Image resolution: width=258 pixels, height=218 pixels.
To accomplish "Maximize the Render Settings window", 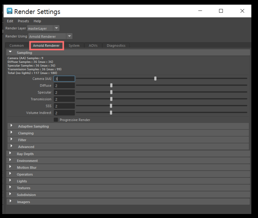I will (x=221, y=11).
